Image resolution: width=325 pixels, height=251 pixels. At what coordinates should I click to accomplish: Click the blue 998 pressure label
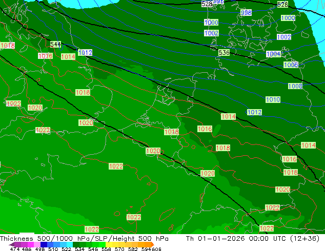click(x=246, y=13)
